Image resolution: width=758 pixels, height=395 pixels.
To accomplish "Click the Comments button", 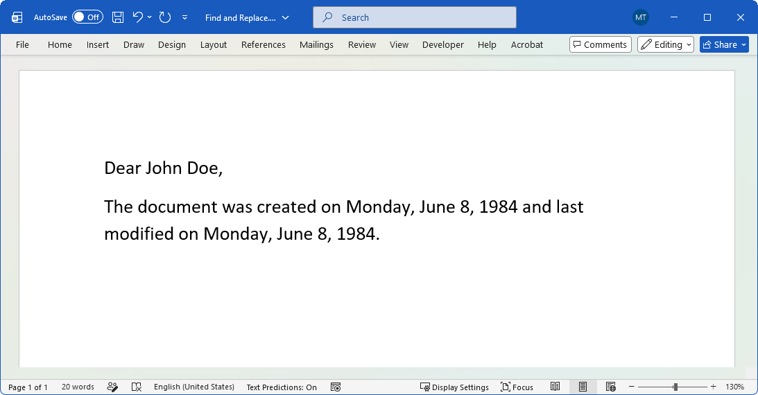I will 601,44.
